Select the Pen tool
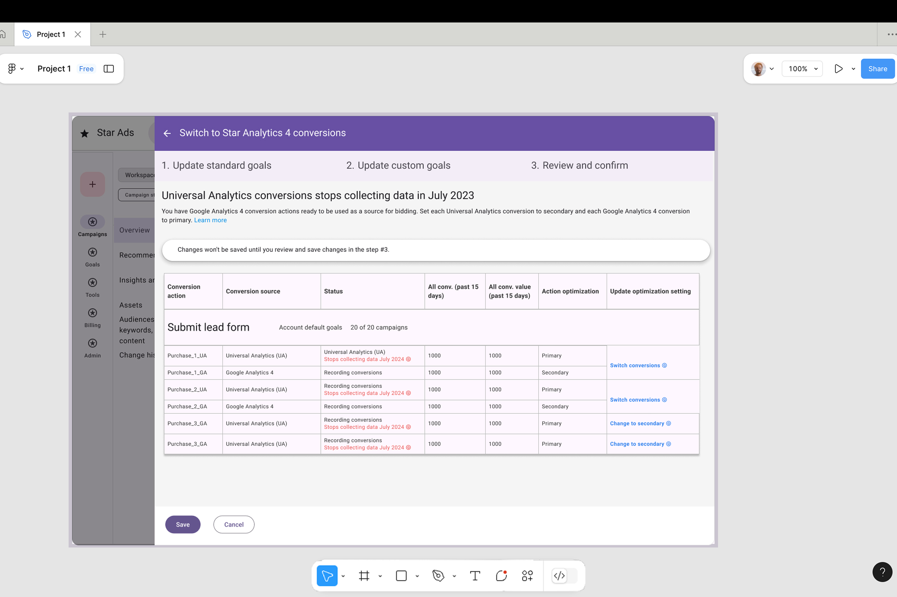 438,576
